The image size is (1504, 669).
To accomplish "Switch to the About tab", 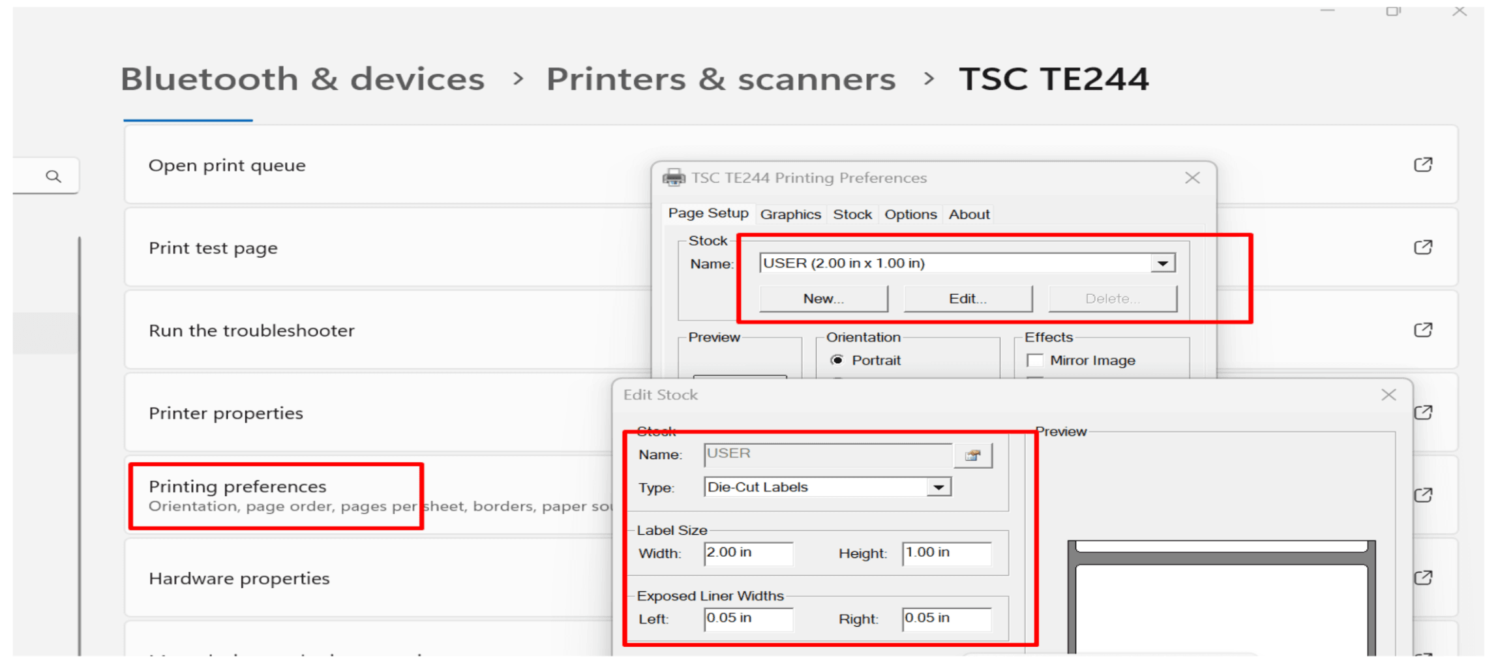I will pos(969,214).
